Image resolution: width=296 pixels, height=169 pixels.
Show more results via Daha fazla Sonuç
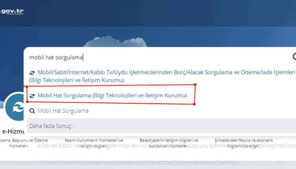click(161, 126)
